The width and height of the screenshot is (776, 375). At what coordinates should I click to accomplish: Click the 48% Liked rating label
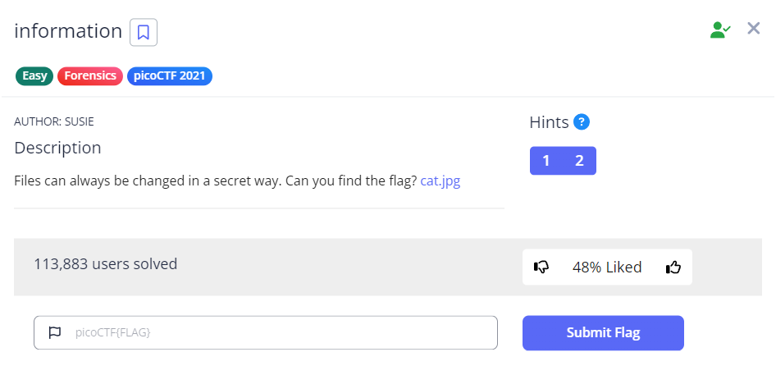coord(607,267)
